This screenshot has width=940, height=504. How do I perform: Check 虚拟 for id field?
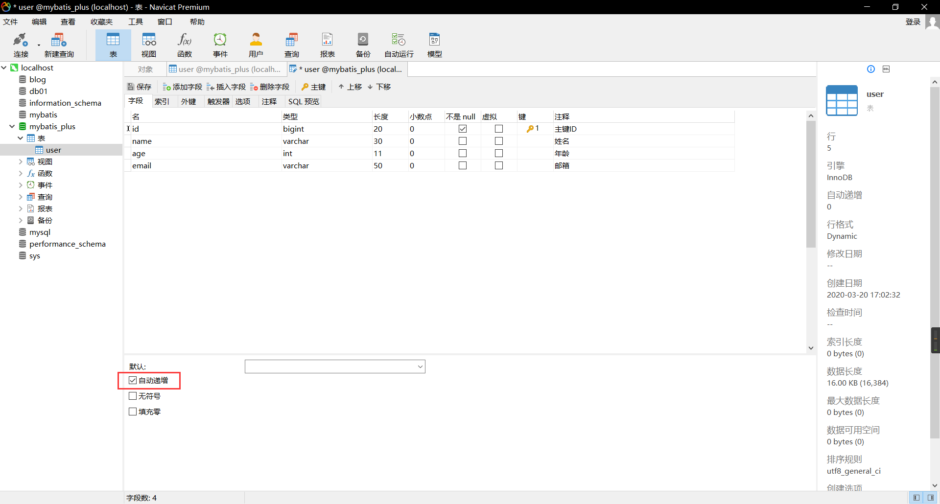coord(499,129)
